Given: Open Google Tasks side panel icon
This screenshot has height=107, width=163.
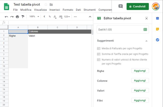Looking at the screenshot, I should 157,40.
